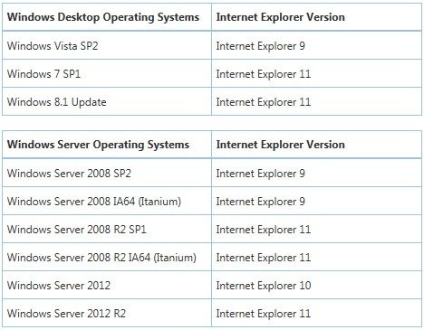Image resolution: width=424 pixels, height=330 pixels.
Task: Click Internet Explorer 9 beside Windows Vista SP2
Action: [260, 46]
